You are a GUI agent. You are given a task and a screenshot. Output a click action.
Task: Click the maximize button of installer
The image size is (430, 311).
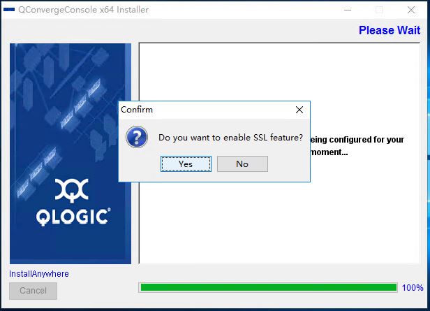pyautogui.click(x=379, y=10)
